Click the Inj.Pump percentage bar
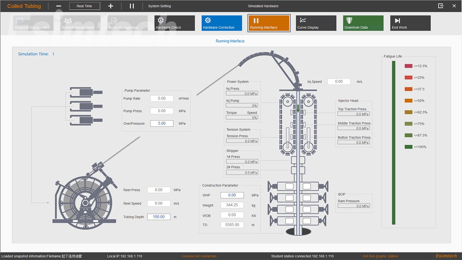This screenshot has width=462, height=260. click(242, 106)
